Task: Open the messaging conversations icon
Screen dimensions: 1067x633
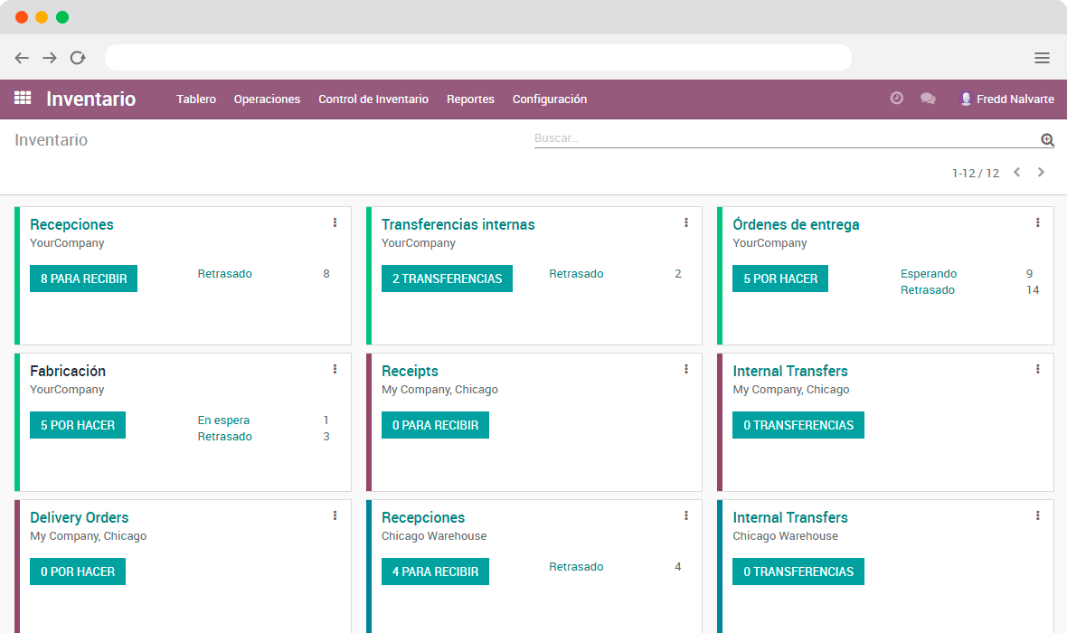Action: pos(928,98)
